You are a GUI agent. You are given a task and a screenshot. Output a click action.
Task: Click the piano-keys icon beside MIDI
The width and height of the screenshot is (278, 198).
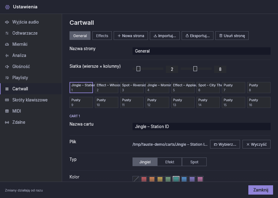7,111
